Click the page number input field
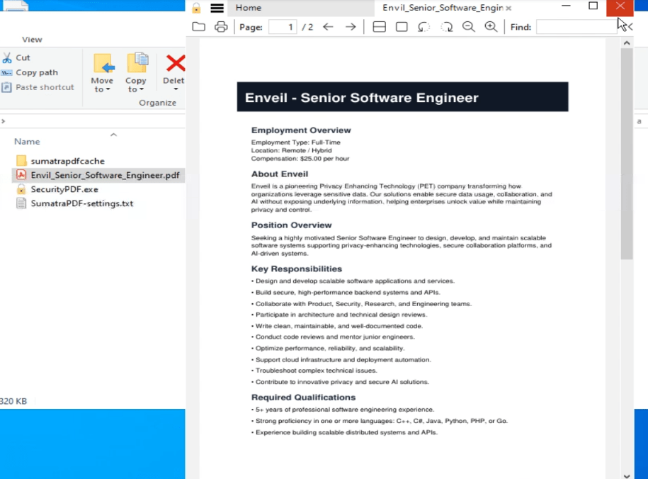The height and width of the screenshot is (479, 648). point(283,27)
